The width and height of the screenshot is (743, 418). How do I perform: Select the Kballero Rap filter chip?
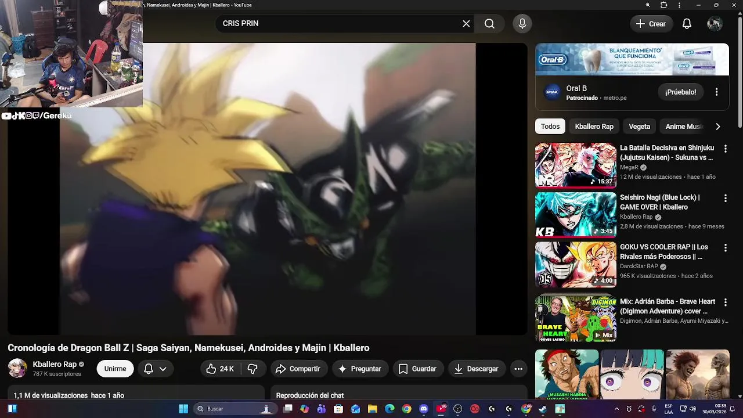[594, 127]
